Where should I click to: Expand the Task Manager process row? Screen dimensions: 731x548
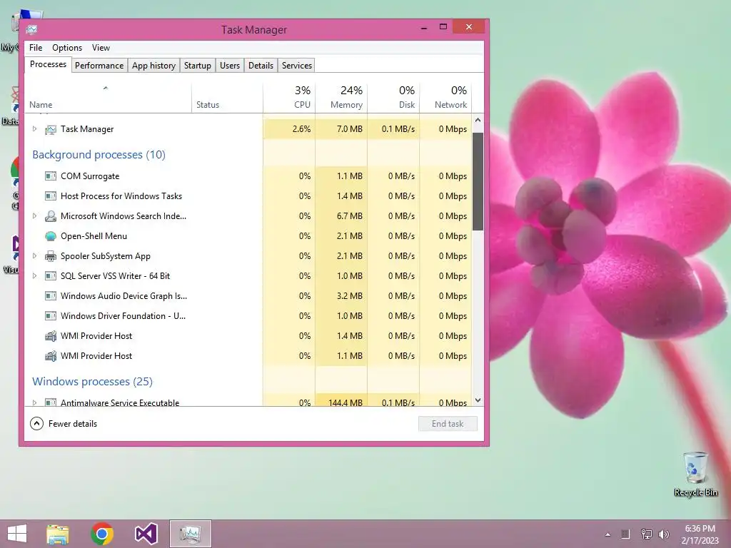[x=34, y=129]
